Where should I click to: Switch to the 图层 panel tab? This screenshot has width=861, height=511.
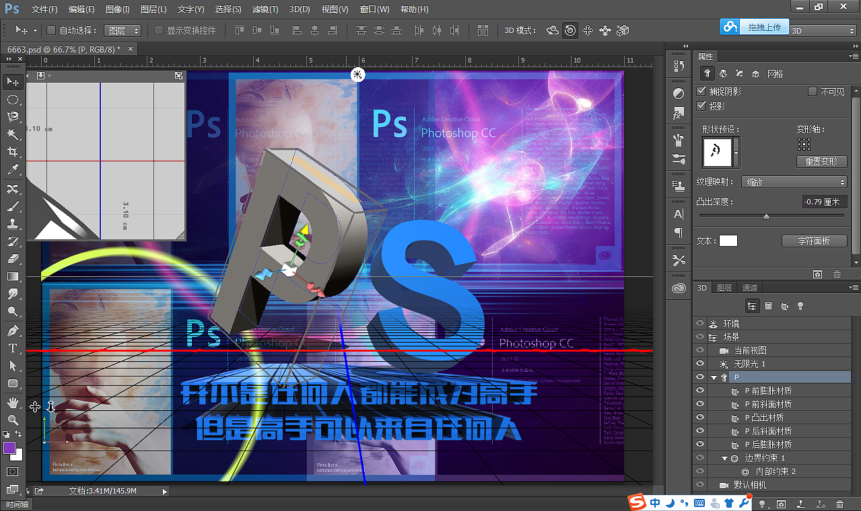coord(724,288)
